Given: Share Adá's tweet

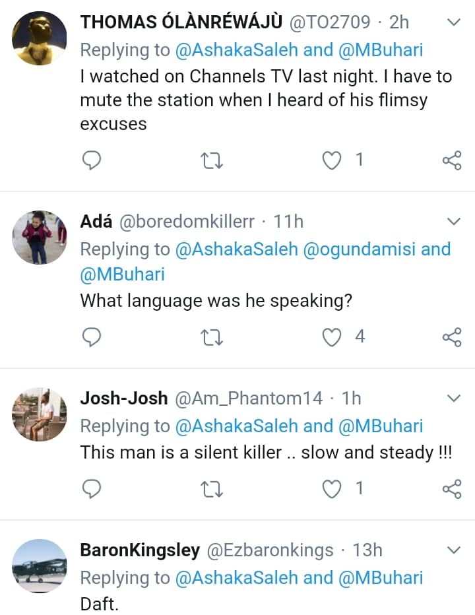Looking at the screenshot, I should pos(451,337).
